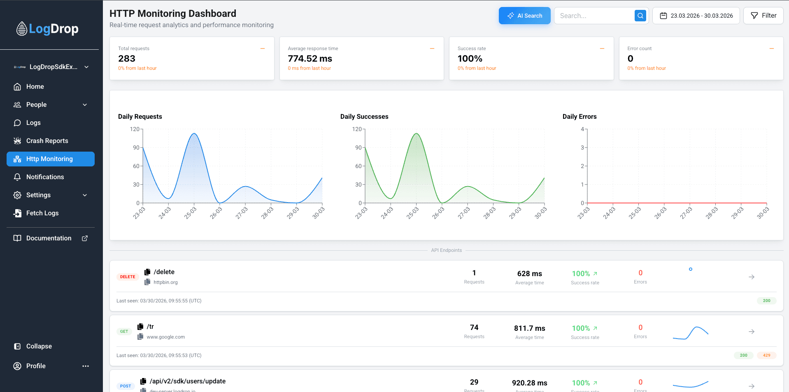Focus the Search input field
Viewport: 789px width, 392px height.
[595, 16]
